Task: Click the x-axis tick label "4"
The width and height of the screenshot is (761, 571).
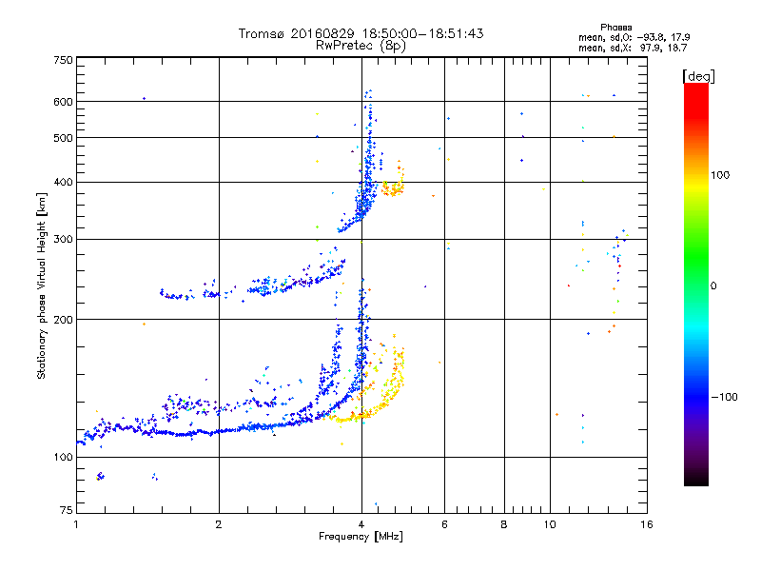Action: point(361,524)
